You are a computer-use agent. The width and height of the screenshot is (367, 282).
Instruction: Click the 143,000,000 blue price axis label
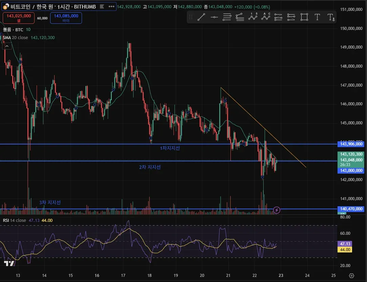pos(351,171)
